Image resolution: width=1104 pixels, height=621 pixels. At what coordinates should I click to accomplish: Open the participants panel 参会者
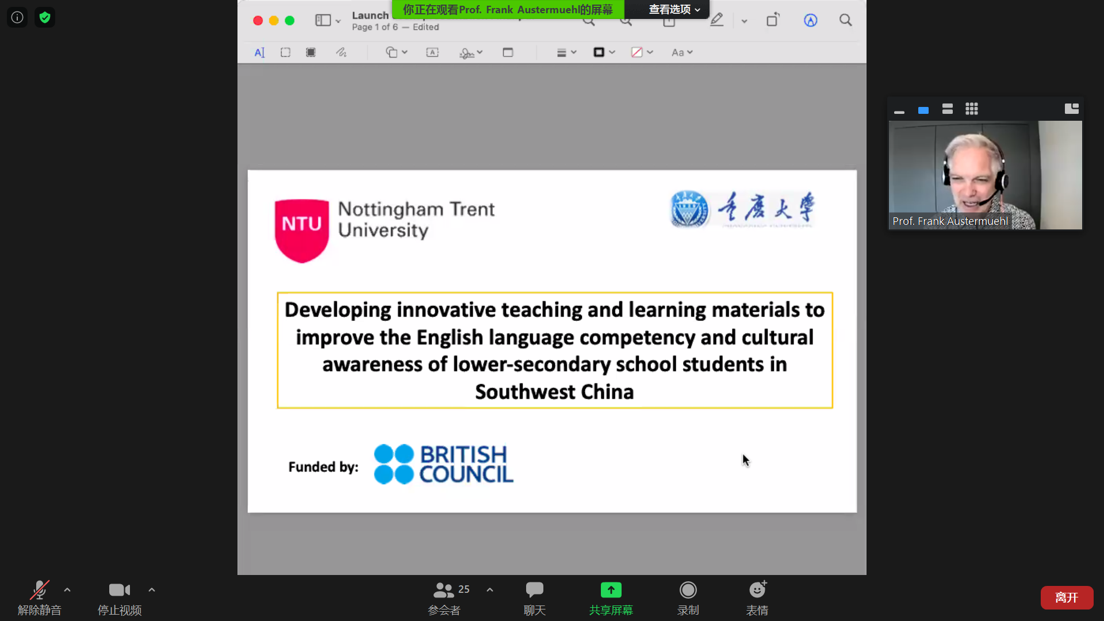444,598
